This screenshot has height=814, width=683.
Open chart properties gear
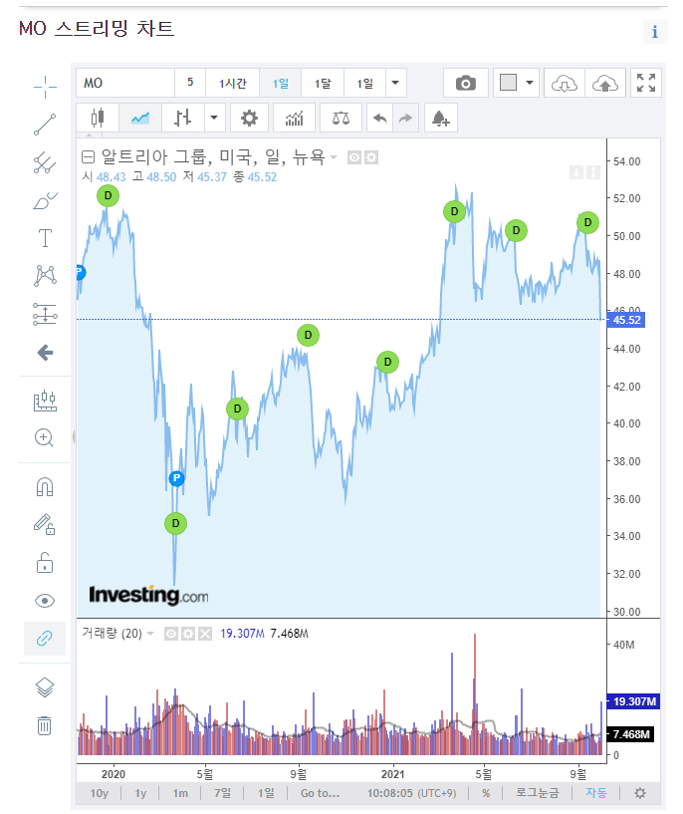[x=249, y=118]
